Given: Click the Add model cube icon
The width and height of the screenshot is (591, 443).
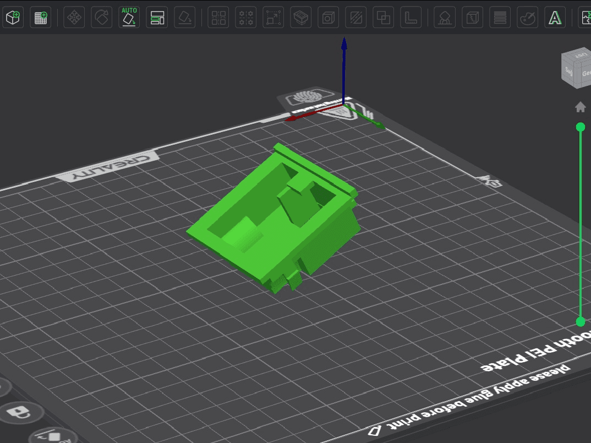Looking at the screenshot, I should pos(13,18).
